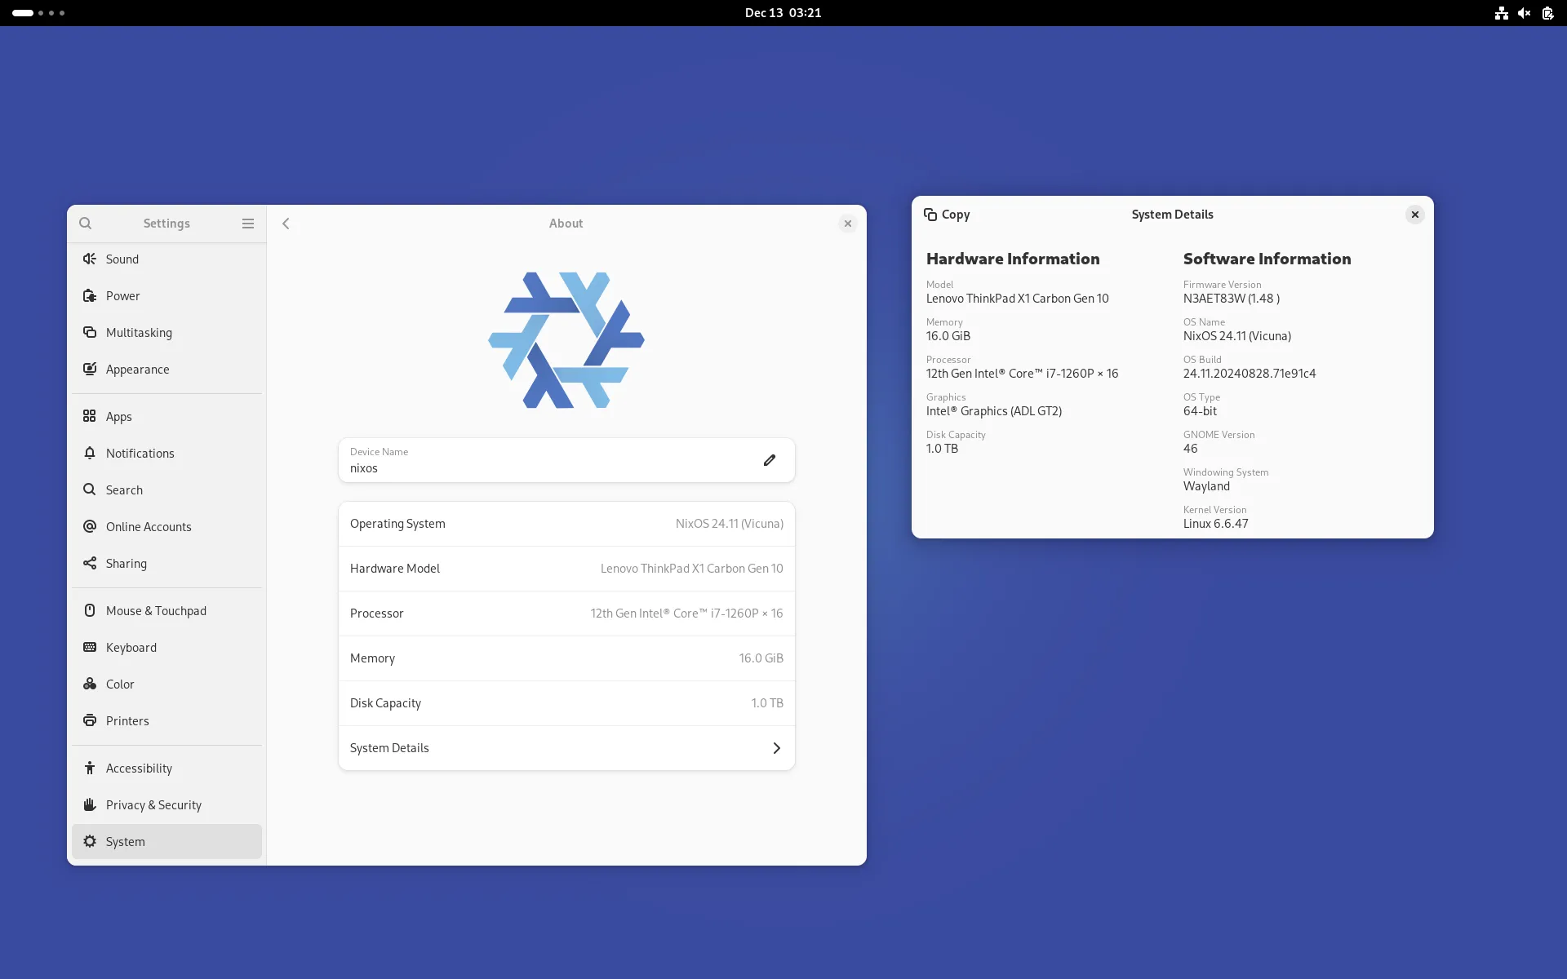1567x979 pixels.
Task: Open Printers settings from sidebar
Action: tap(166, 720)
